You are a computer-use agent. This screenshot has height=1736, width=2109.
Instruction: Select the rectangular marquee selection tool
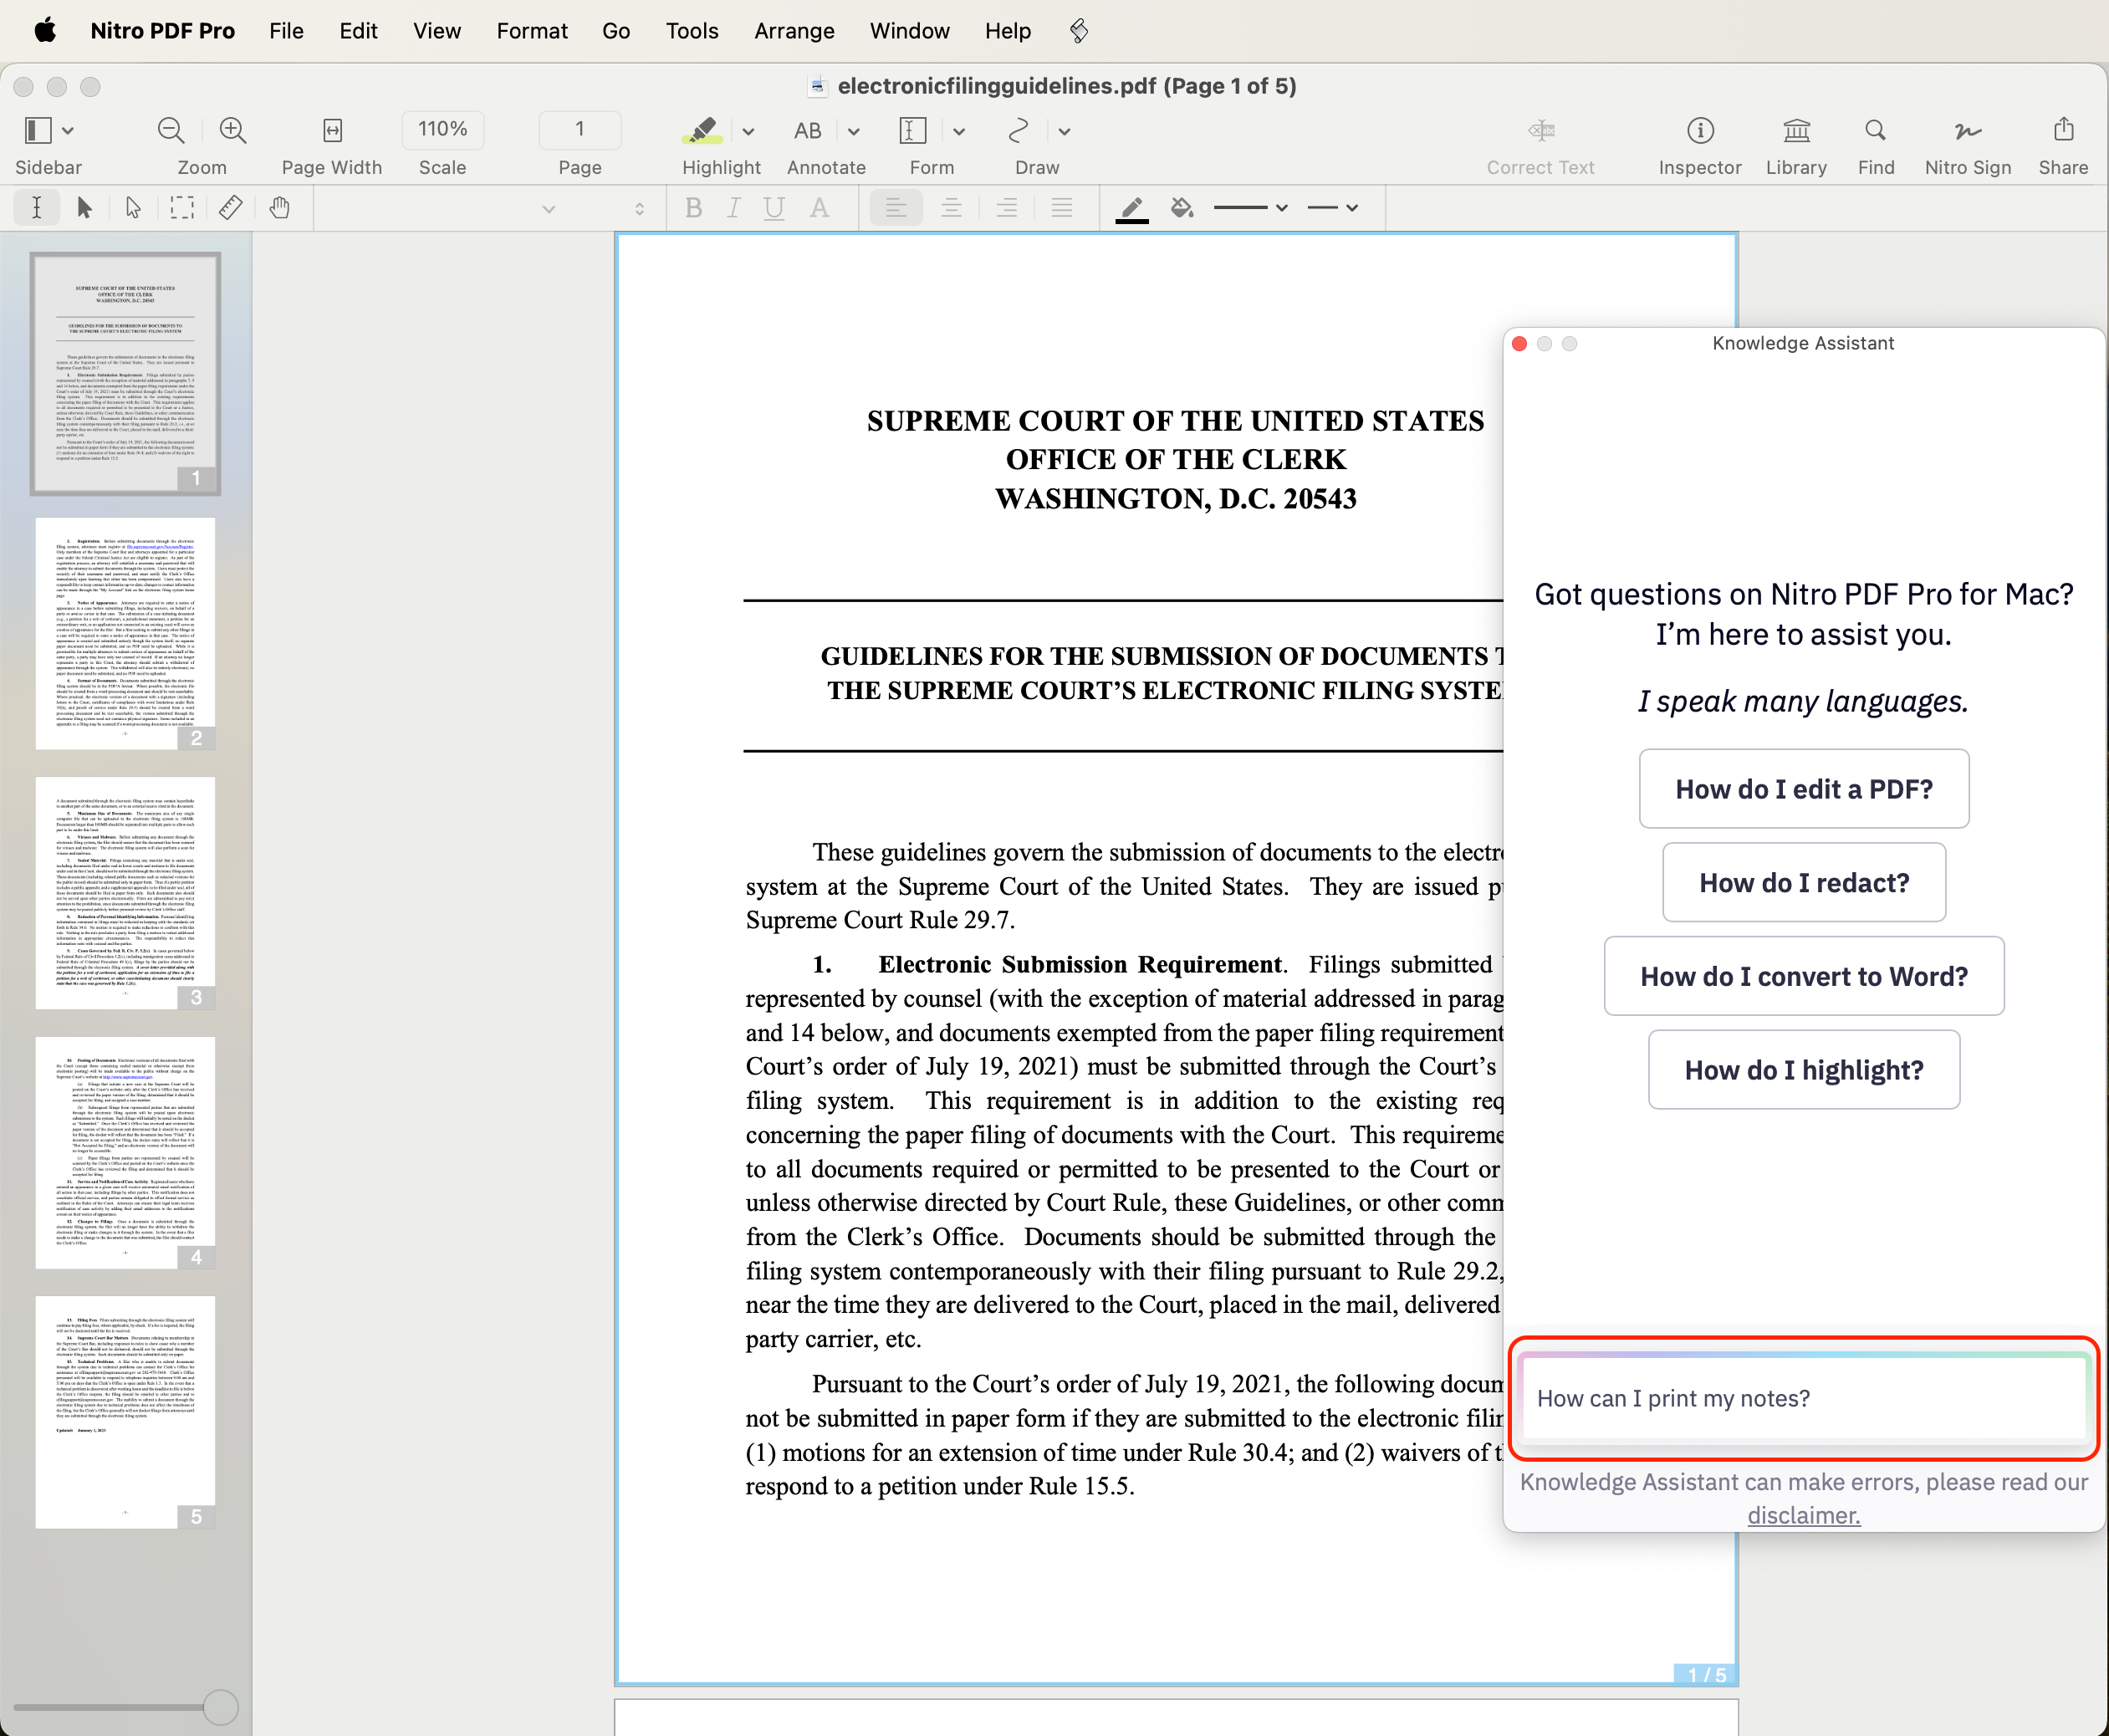pos(182,208)
